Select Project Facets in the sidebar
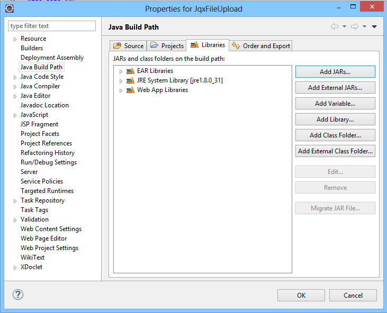 click(40, 134)
